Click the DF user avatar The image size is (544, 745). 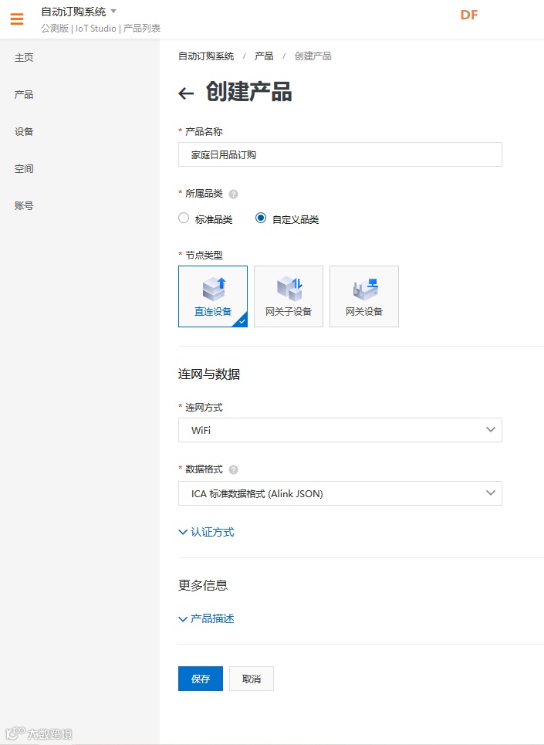pyautogui.click(x=469, y=15)
